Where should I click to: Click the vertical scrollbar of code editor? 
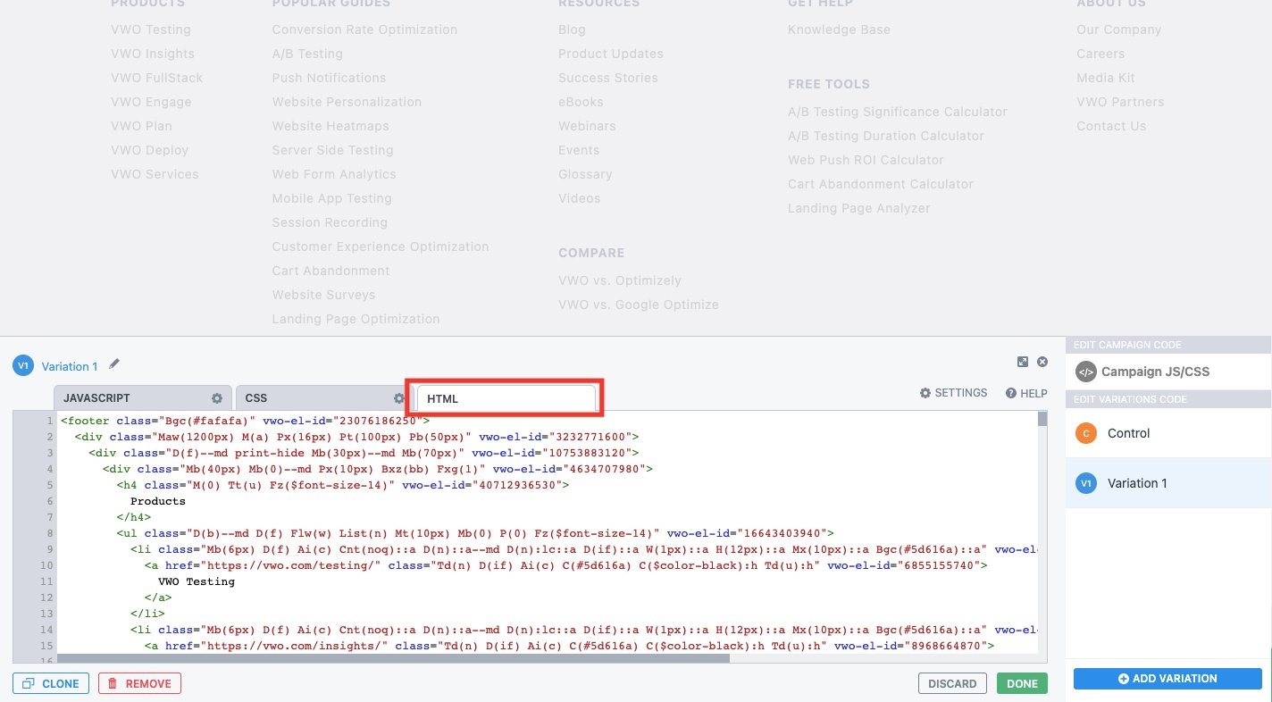1042,420
